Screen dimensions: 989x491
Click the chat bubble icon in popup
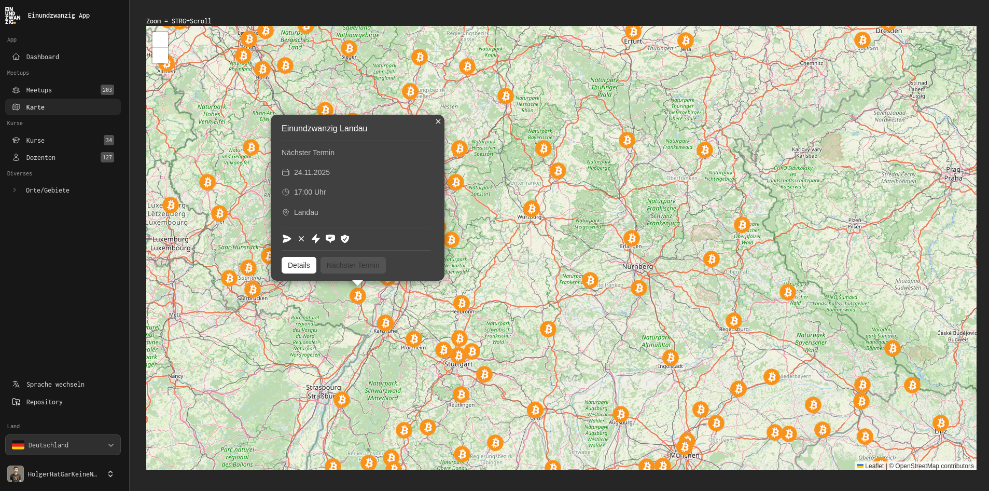pos(330,239)
